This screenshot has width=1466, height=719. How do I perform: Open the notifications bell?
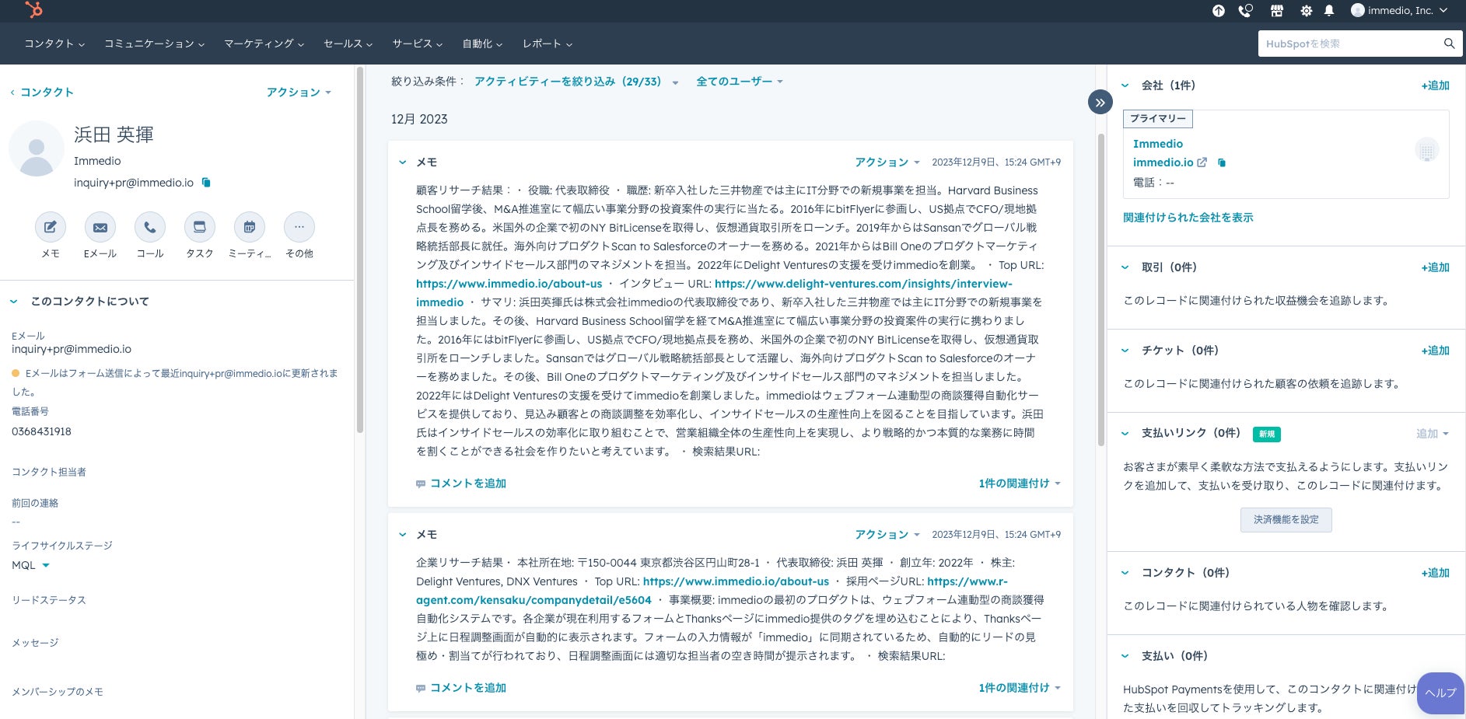point(1329,11)
